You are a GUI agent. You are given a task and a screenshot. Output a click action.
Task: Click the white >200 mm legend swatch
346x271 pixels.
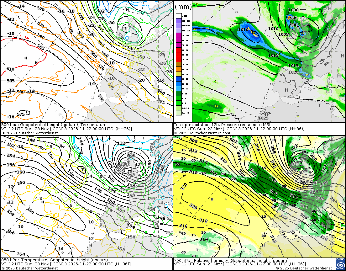coord(179,16)
